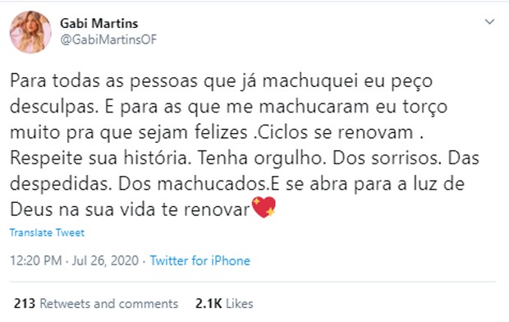Viewport: 509px width, 322px height.
Task: Click the 'Dos machucados' phrase
Action: (x=194, y=184)
